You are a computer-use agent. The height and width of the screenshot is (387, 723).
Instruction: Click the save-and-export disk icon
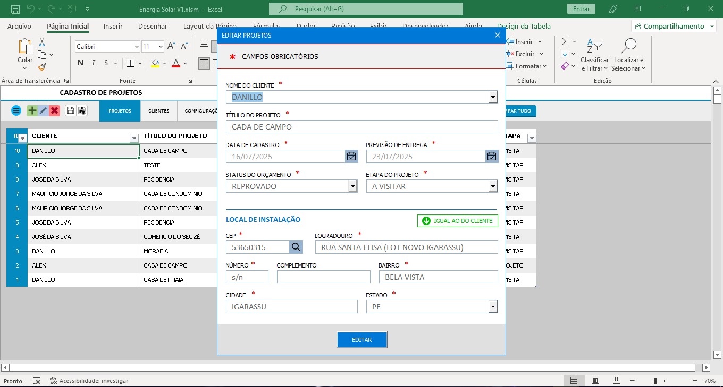point(82,110)
